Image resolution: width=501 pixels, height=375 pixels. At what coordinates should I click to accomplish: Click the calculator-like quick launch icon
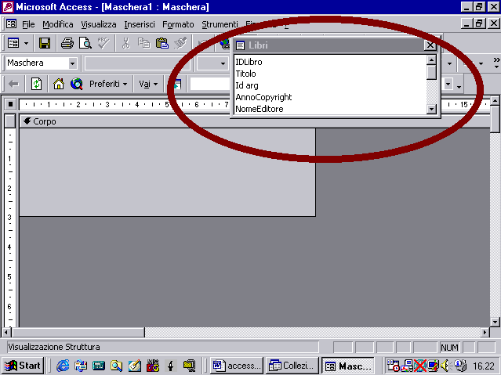(x=99, y=366)
